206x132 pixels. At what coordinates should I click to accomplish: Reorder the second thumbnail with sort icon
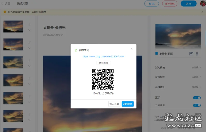(x=29, y=42)
